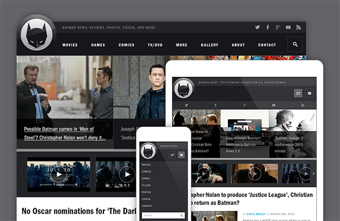This screenshot has width=340, height=221.
Task: Open the Games menu on desktop nav
Action: point(98,45)
